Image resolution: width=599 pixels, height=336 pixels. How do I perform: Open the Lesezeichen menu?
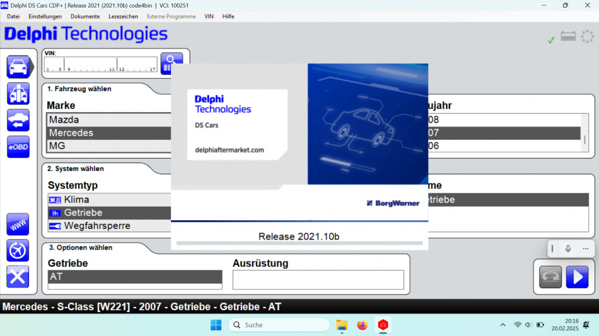coord(124,16)
